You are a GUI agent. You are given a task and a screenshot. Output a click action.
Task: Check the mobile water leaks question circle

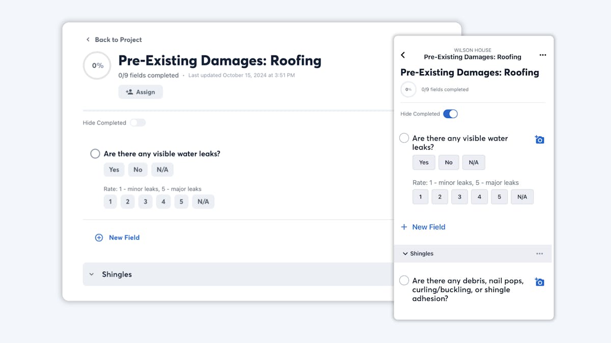point(404,138)
